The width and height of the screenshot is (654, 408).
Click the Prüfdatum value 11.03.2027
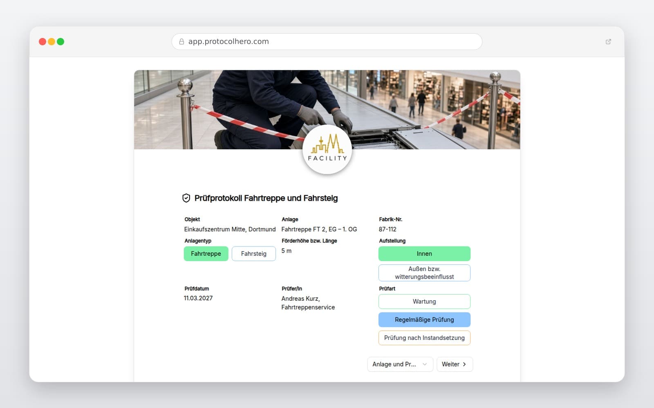click(198, 298)
